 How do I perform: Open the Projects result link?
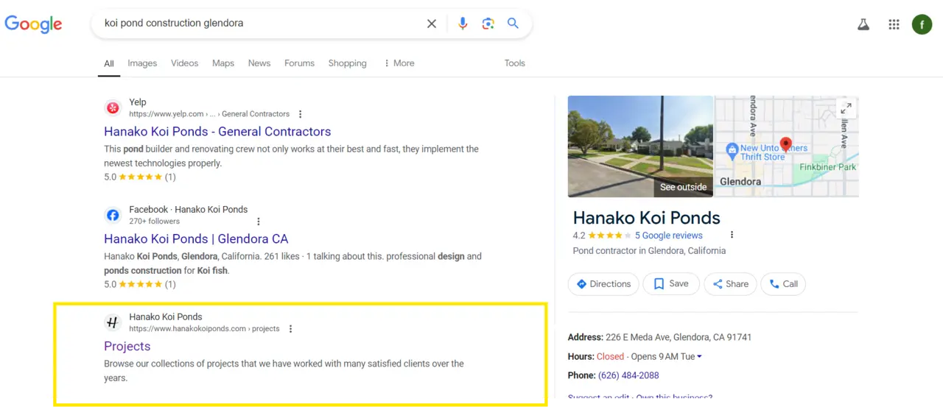click(x=127, y=347)
